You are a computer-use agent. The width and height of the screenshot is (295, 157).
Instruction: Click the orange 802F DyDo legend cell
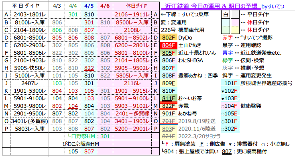169,38
